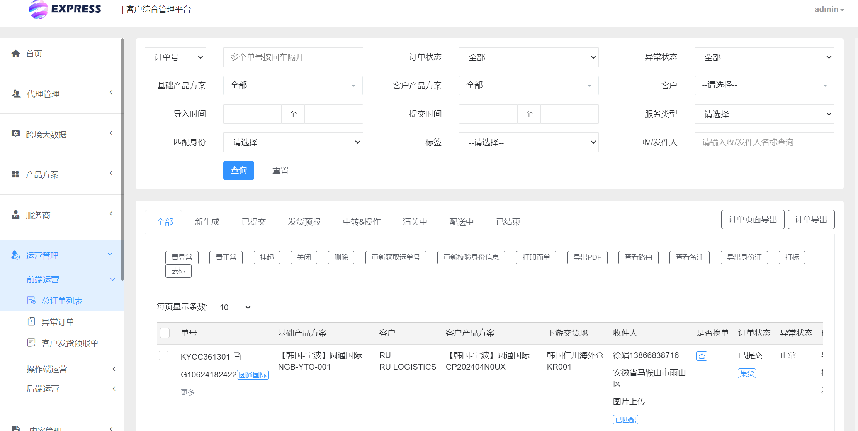Open the 服务类型 dropdown
Image resolution: width=858 pixels, height=431 pixels.
tap(765, 114)
